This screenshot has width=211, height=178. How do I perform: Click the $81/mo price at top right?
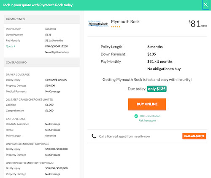tap(198, 24)
